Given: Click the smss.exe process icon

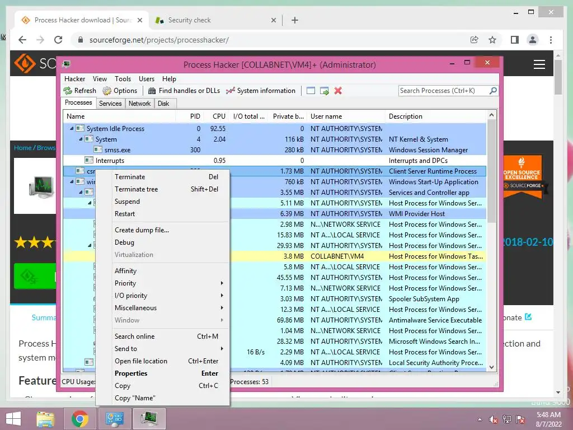Looking at the screenshot, I should (x=98, y=150).
